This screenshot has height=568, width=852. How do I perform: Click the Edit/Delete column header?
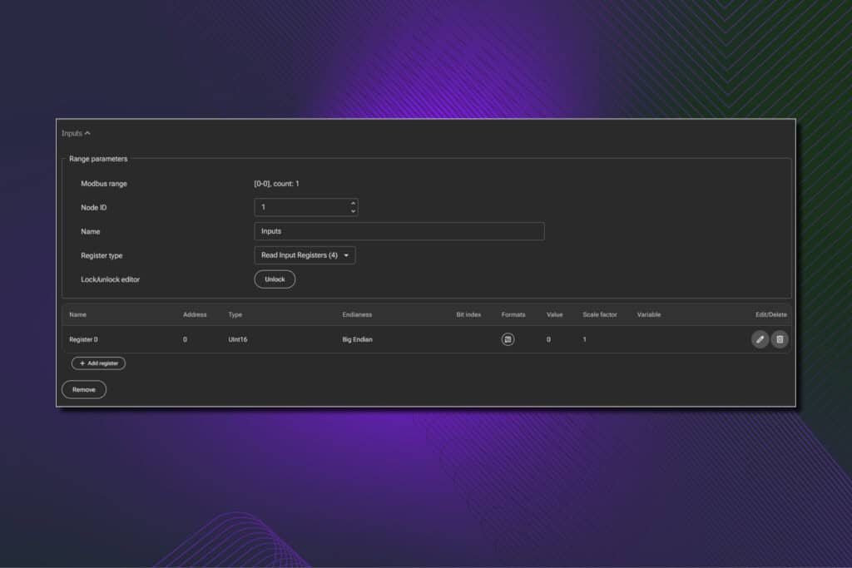[770, 314]
